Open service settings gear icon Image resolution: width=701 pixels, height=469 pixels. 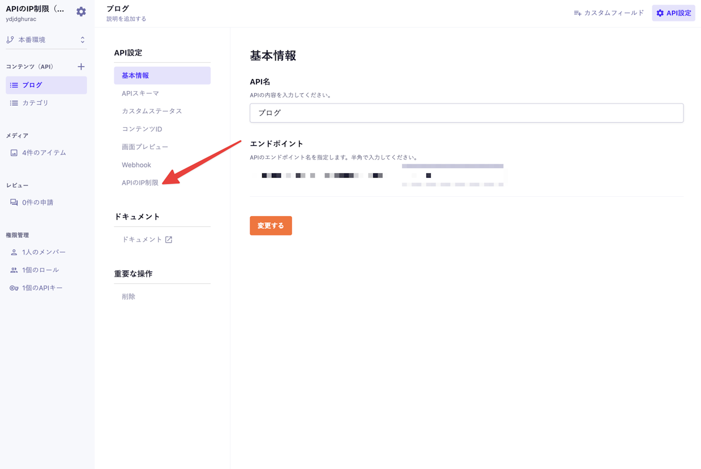click(81, 12)
